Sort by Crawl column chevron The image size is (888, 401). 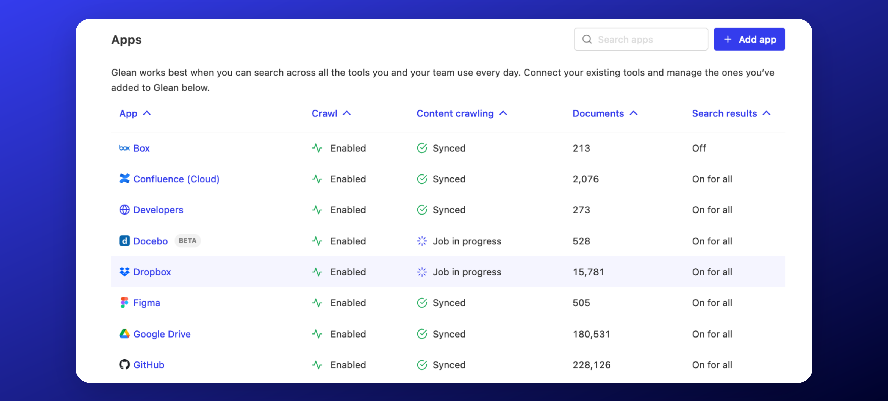coord(347,113)
